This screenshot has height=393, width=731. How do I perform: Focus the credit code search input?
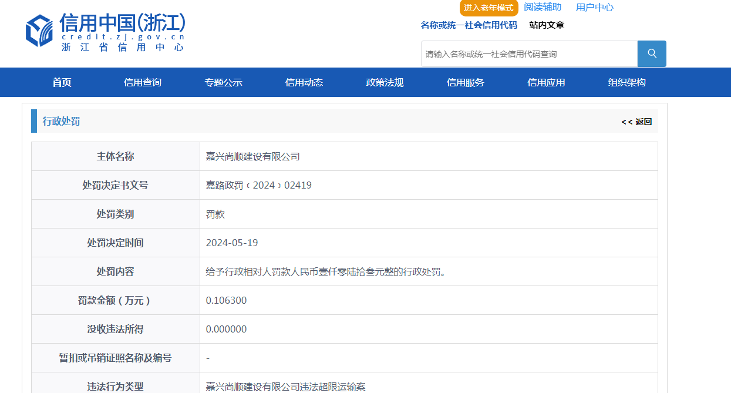click(x=528, y=54)
